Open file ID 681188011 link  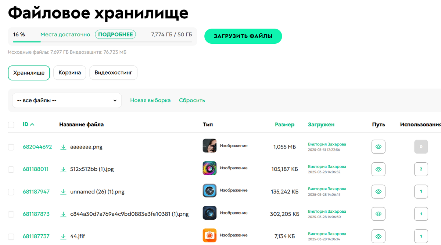pos(36,169)
